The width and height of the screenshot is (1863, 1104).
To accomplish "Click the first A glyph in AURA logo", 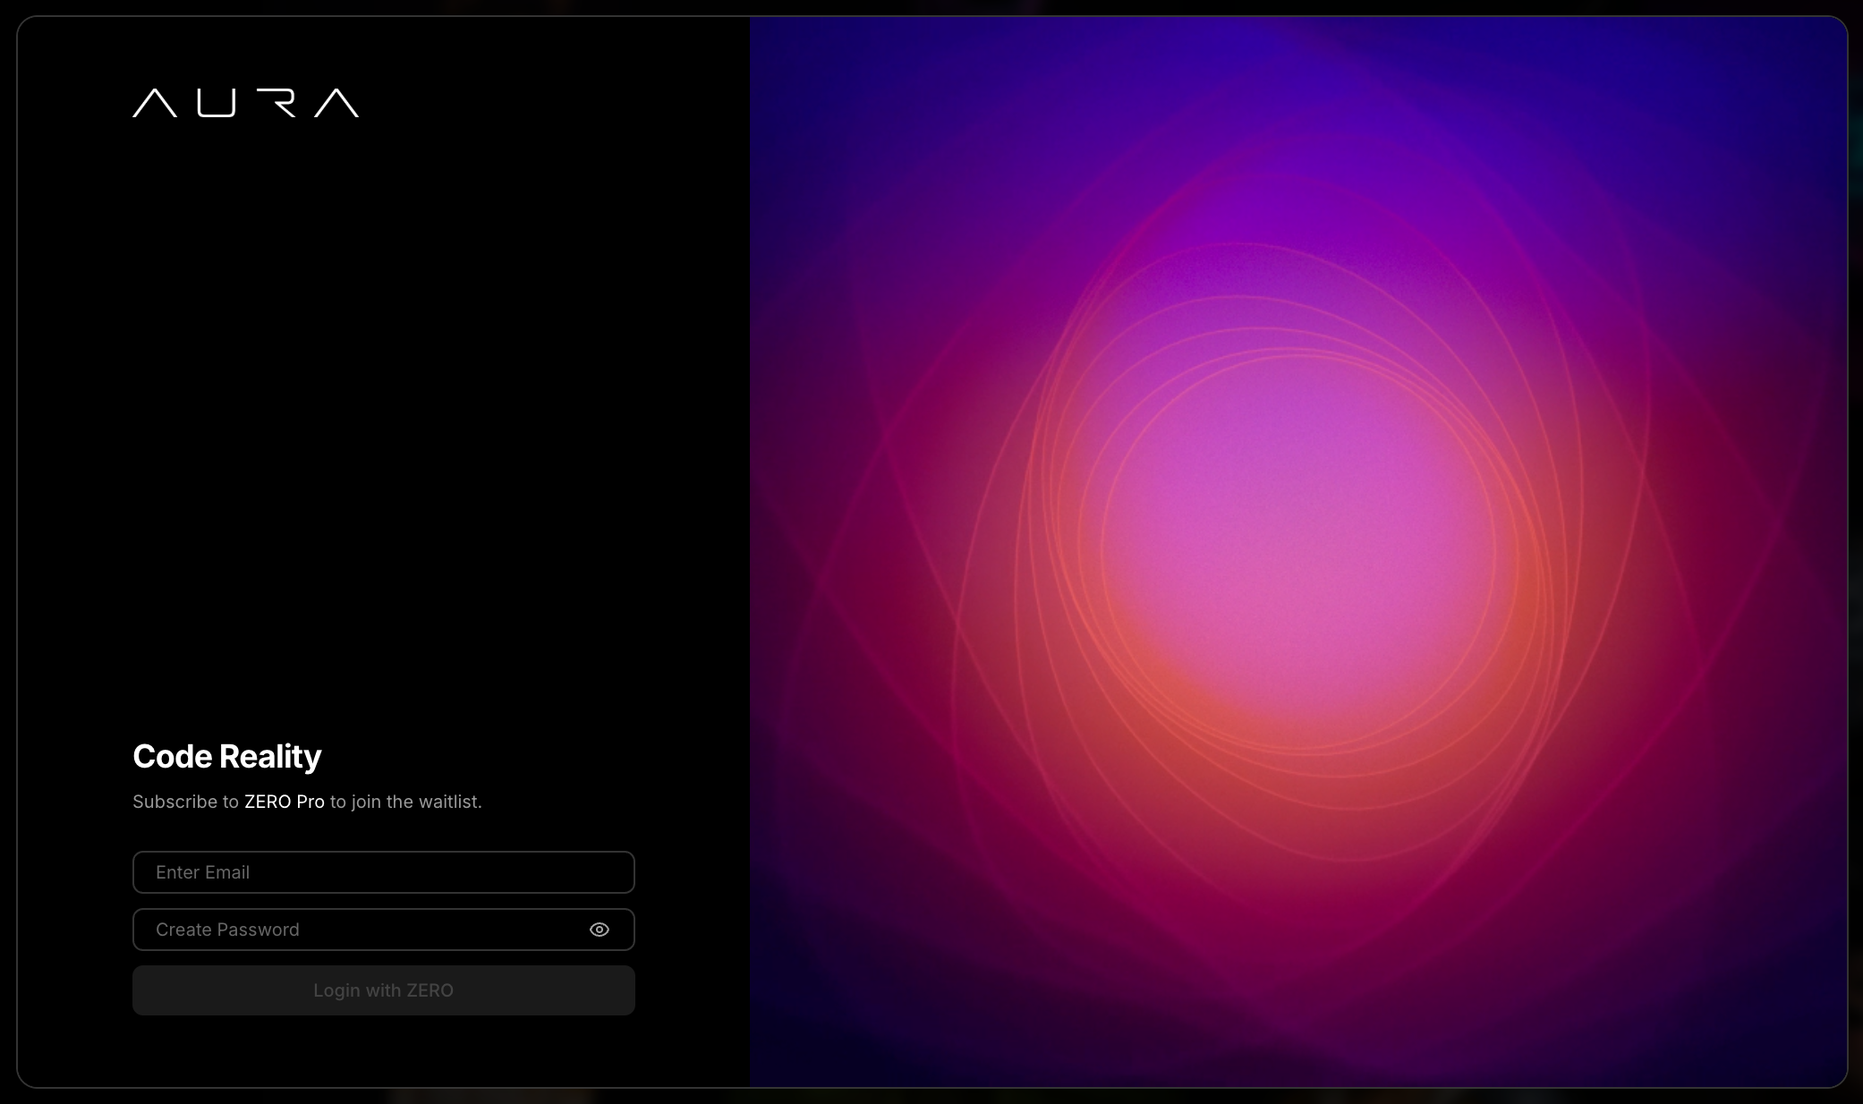I will [x=155, y=104].
